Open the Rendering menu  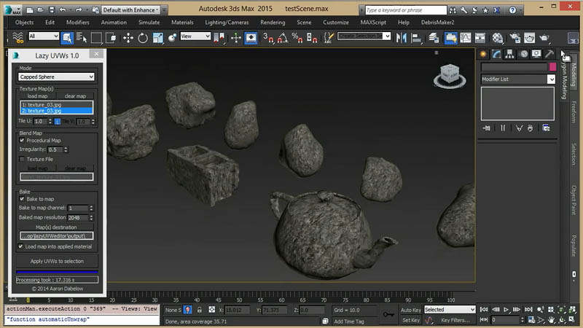(x=273, y=23)
